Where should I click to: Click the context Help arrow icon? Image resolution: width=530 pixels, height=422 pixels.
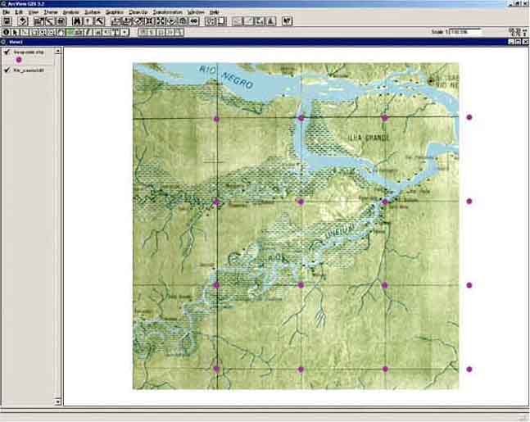[x=286, y=20]
